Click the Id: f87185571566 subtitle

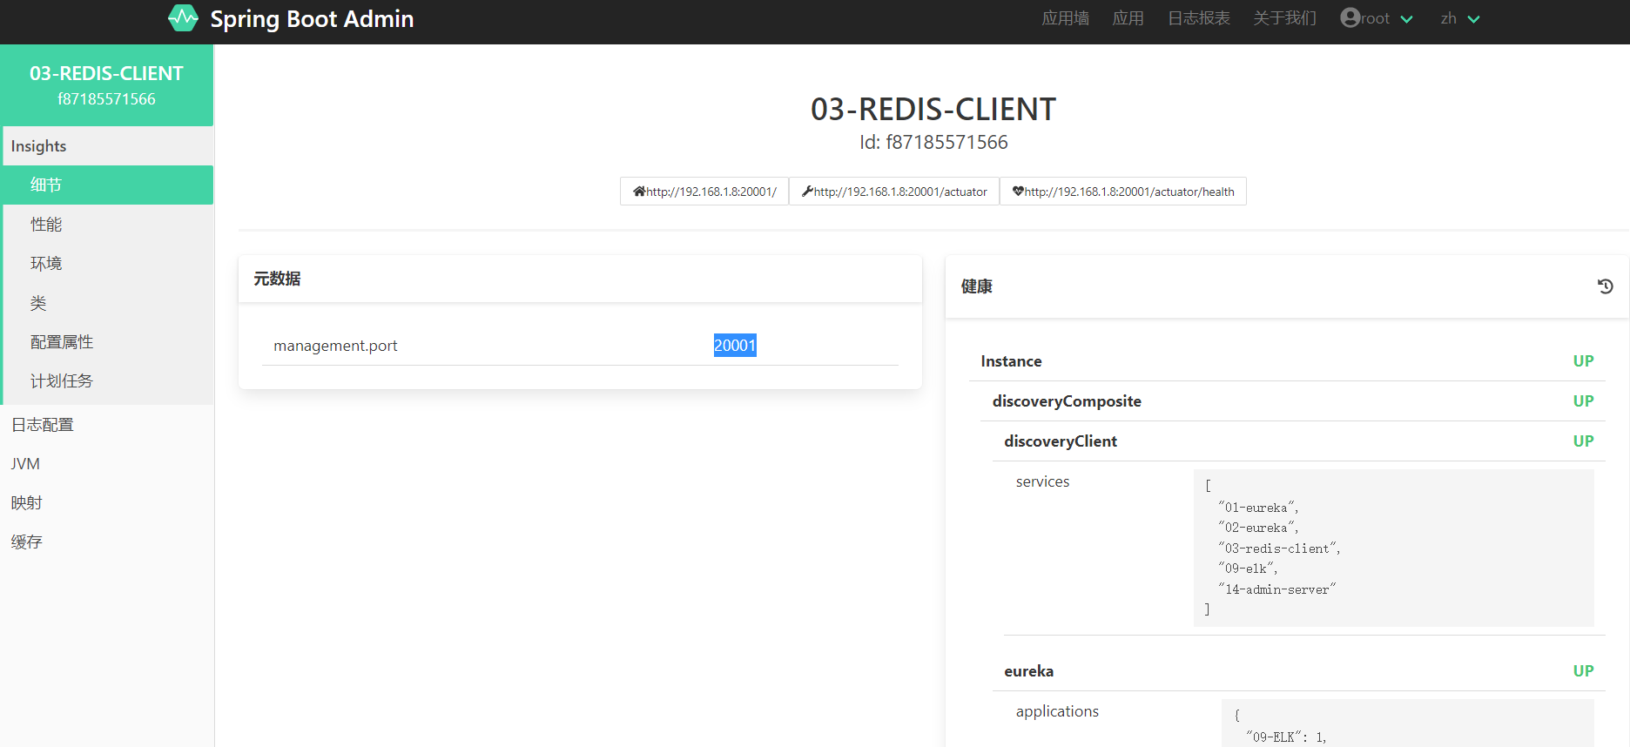click(x=933, y=143)
